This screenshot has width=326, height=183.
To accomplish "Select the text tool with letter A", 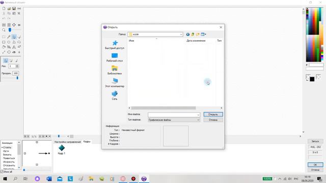I will coord(14,47).
